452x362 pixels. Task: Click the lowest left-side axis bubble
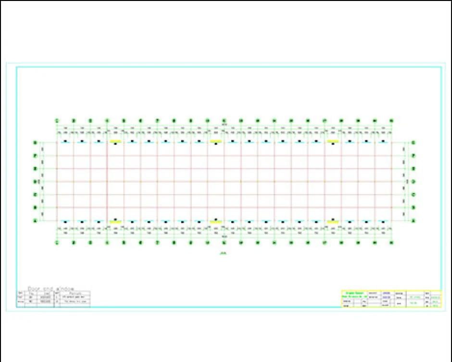coord(35,220)
